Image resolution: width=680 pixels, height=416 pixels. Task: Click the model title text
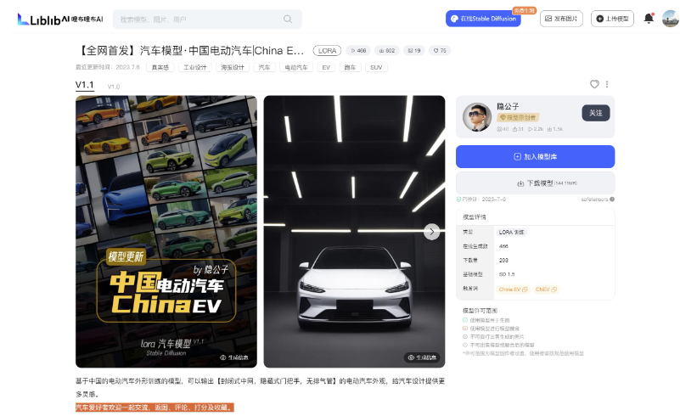[x=190, y=51]
